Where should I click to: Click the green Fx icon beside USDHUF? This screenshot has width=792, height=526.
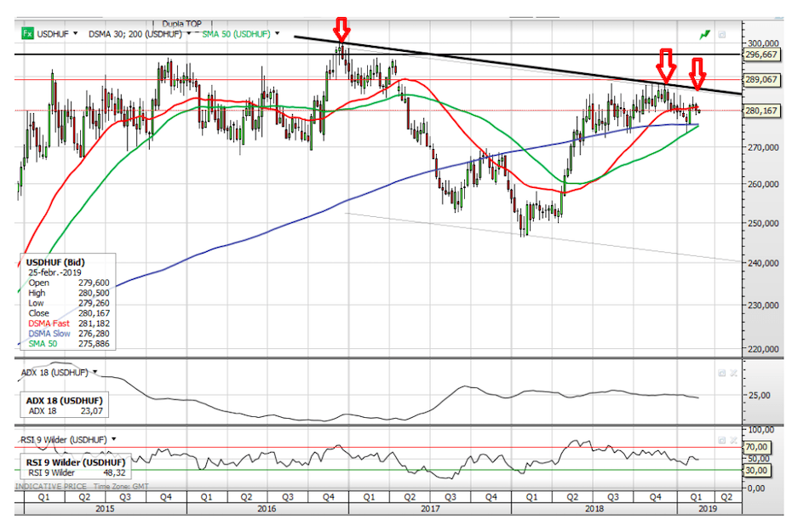[28, 34]
